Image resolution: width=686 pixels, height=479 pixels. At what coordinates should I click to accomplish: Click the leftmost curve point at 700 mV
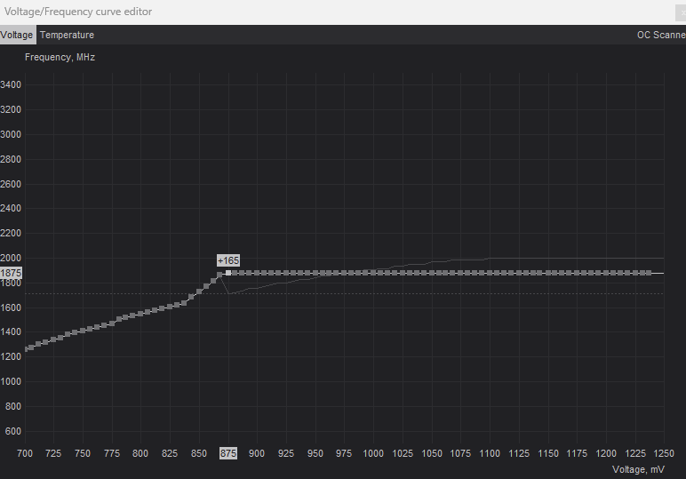pos(28,348)
